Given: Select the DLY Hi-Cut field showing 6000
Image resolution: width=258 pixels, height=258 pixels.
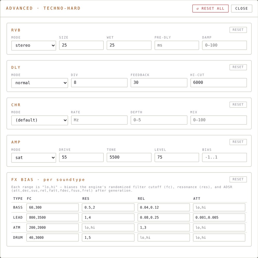Looking at the screenshot, I should (219, 83).
